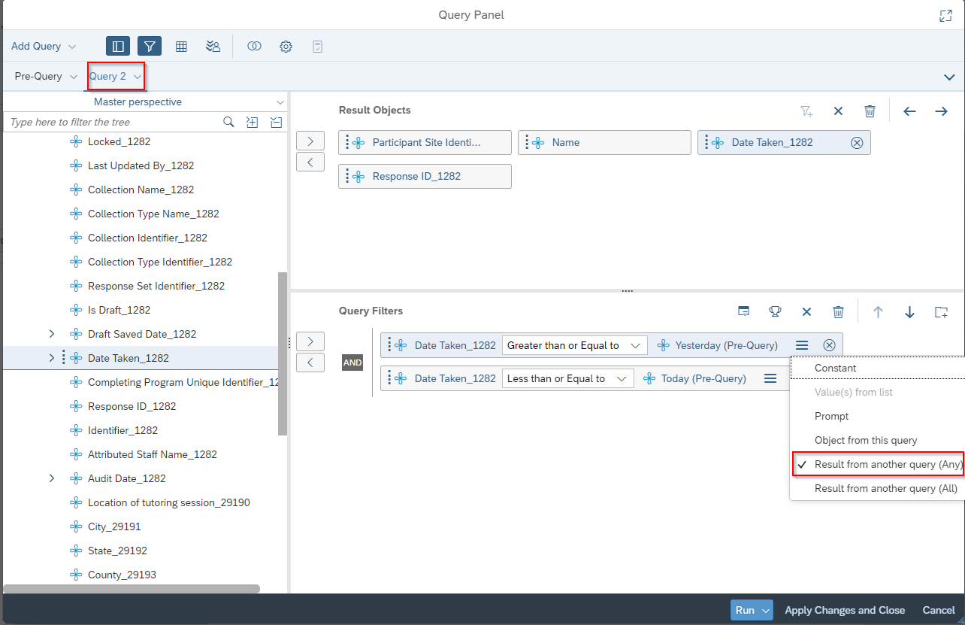The width and height of the screenshot is (965, 625).
Task: Remove object from Result Objects with left chevron
Action: point(310,162)
